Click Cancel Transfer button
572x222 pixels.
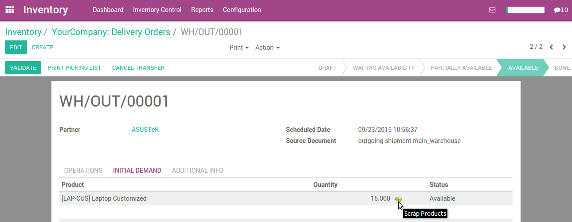138,68
